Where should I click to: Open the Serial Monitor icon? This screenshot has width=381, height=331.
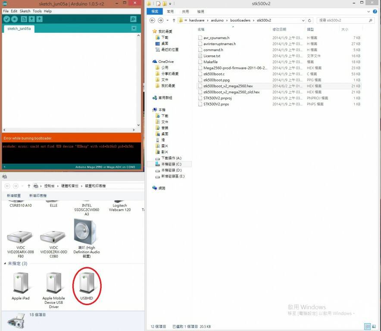(x=133, y=19)
